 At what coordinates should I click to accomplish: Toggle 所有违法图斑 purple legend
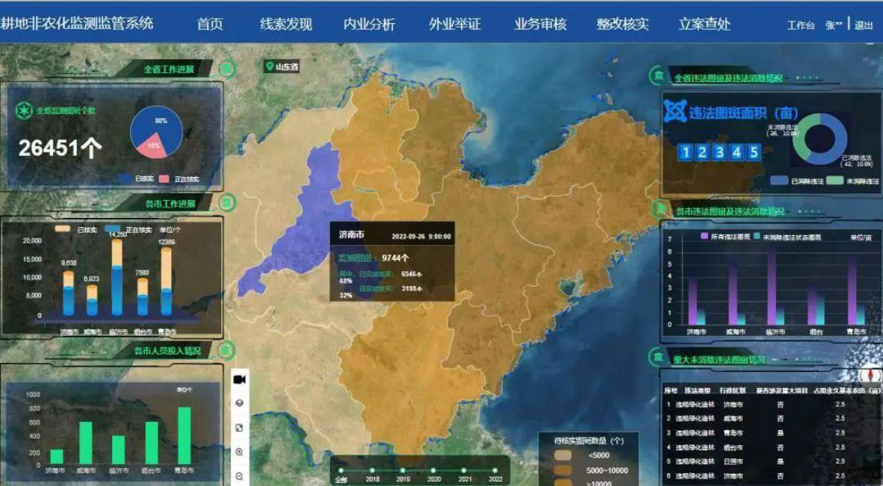725,237
